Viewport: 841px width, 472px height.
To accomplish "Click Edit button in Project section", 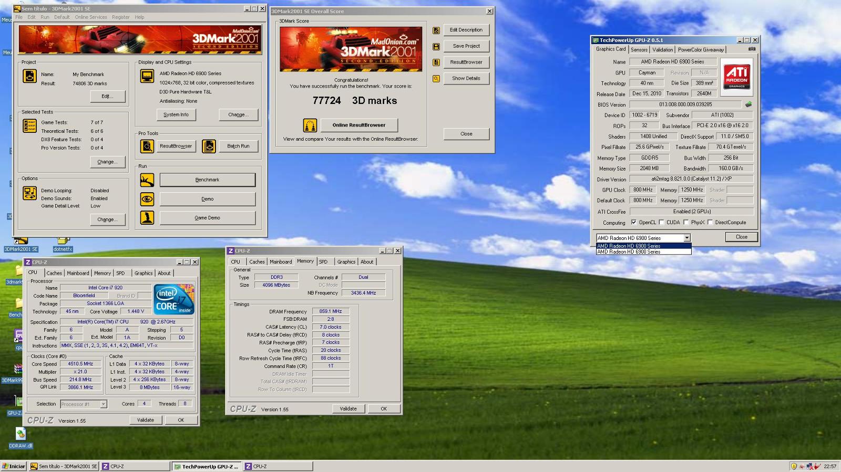I will (107, 96).
